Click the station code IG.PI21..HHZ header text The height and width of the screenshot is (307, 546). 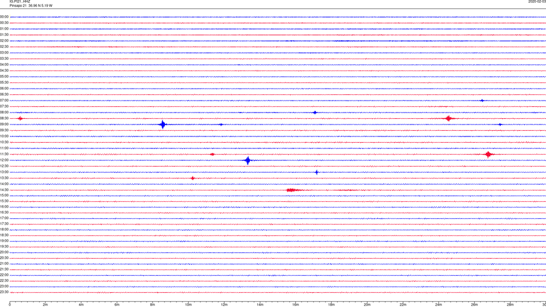20,1
